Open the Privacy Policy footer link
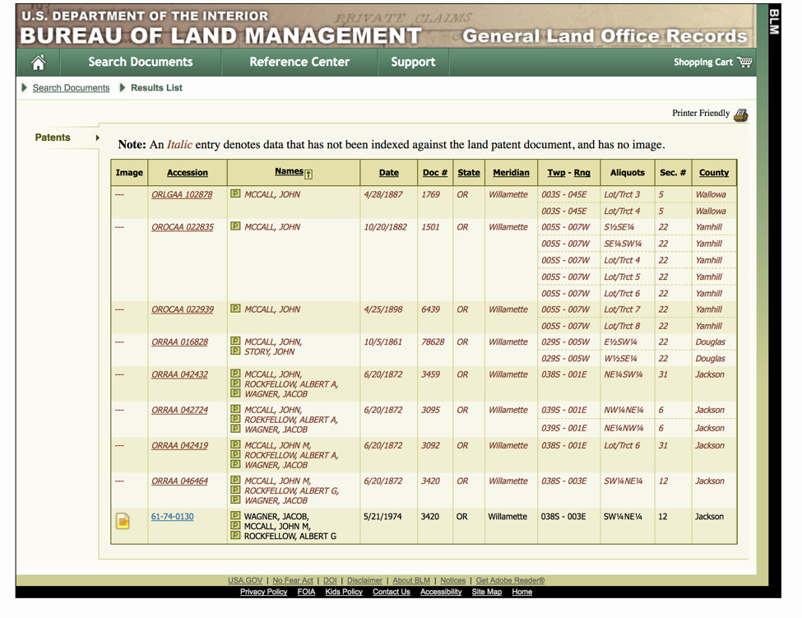Image resolution: width=802 pixels, height=618 pixels. pyautogui.click(x=263, y=592)
